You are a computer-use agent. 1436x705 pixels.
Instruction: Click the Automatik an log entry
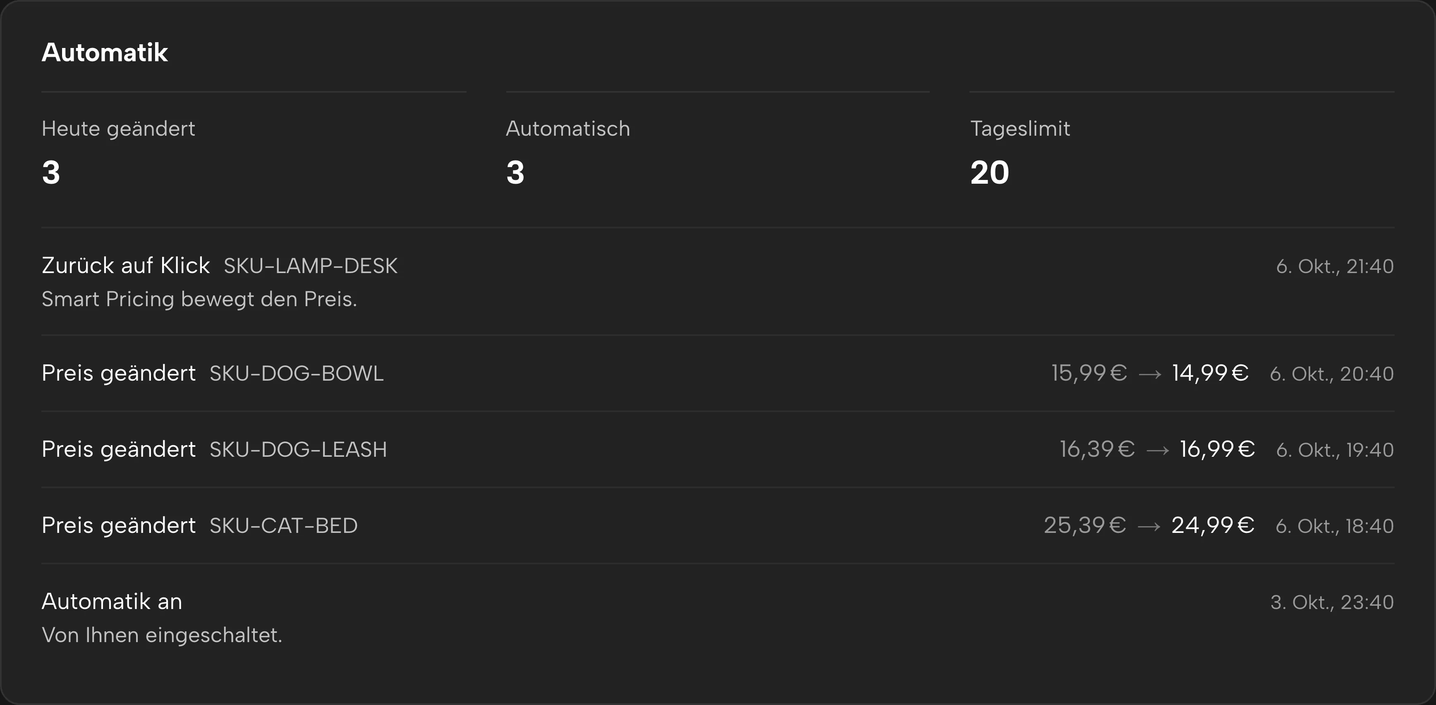click(x=718, y=617)
